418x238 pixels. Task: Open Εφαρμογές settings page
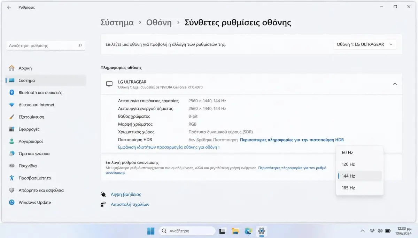[x=46, y=129]
